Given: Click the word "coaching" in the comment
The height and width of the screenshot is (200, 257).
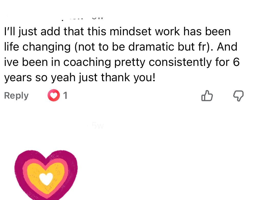Looking at the screenshot, I should tap(87, 62).
